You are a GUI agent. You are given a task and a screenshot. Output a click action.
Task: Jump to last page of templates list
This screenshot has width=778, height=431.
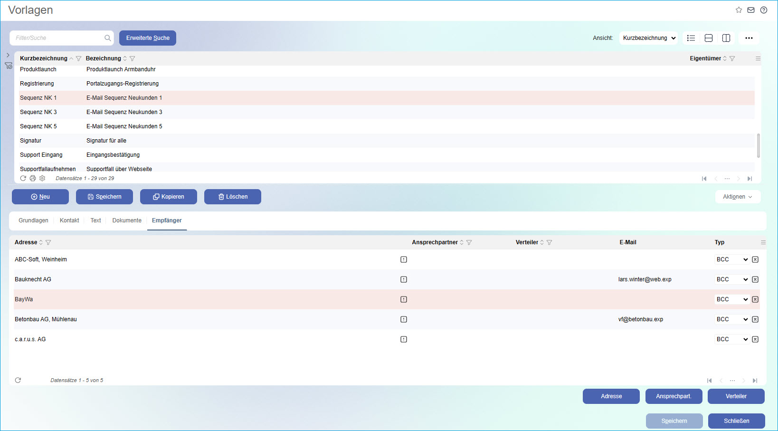click(x=750, y=179)
